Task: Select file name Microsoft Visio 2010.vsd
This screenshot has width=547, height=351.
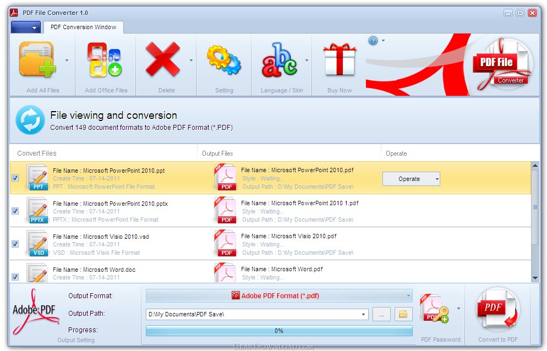Action: click(101, 237)
